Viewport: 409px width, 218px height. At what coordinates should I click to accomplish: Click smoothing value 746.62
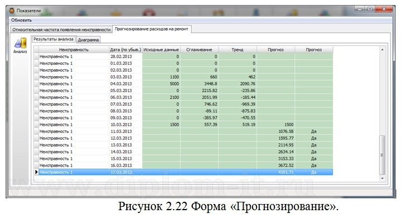pos(211,104)
